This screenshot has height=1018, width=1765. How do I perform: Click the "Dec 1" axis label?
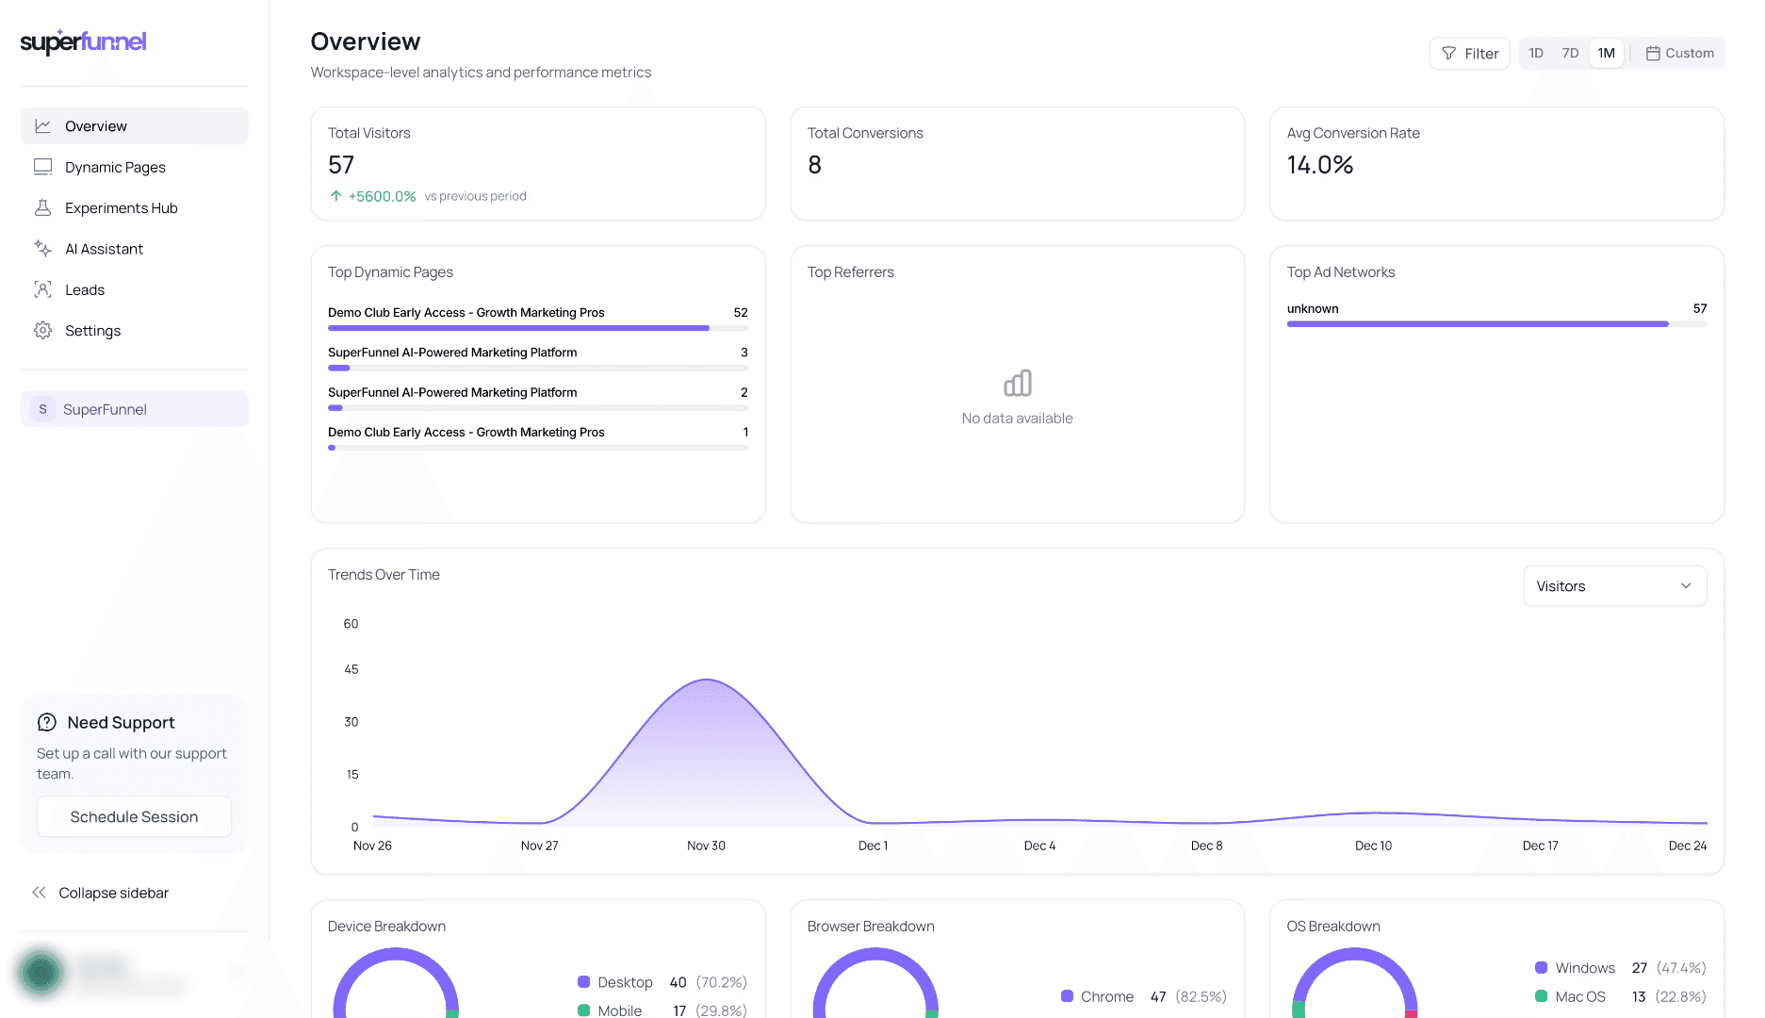point(873,846)
